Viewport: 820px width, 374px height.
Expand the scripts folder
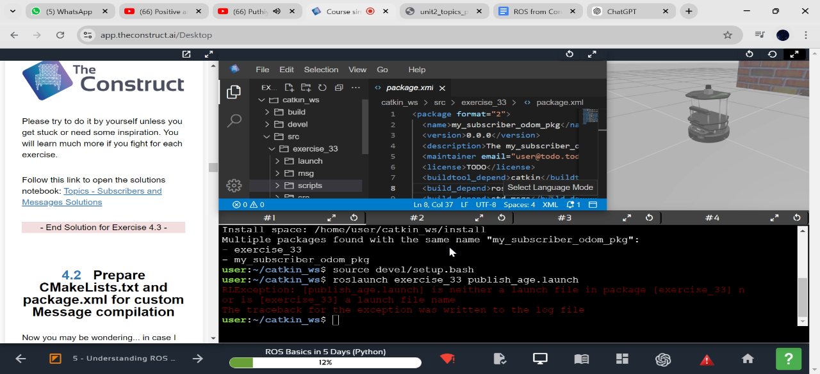310,185
